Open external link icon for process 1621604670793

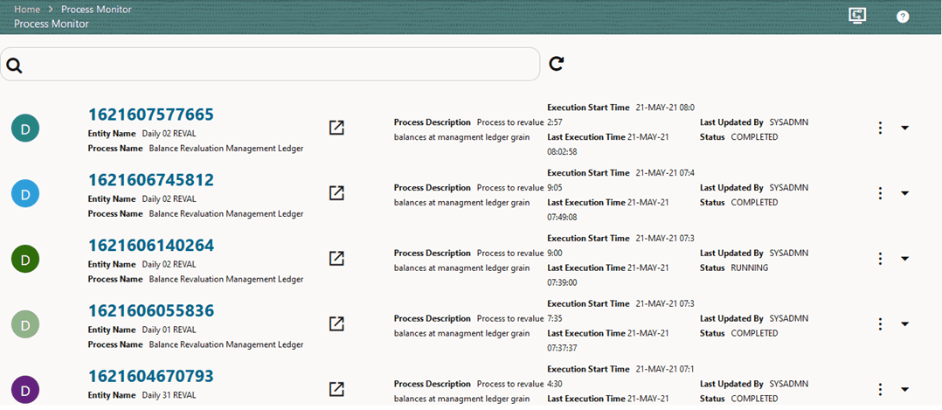pyautogui.click(x=337, y=390)
